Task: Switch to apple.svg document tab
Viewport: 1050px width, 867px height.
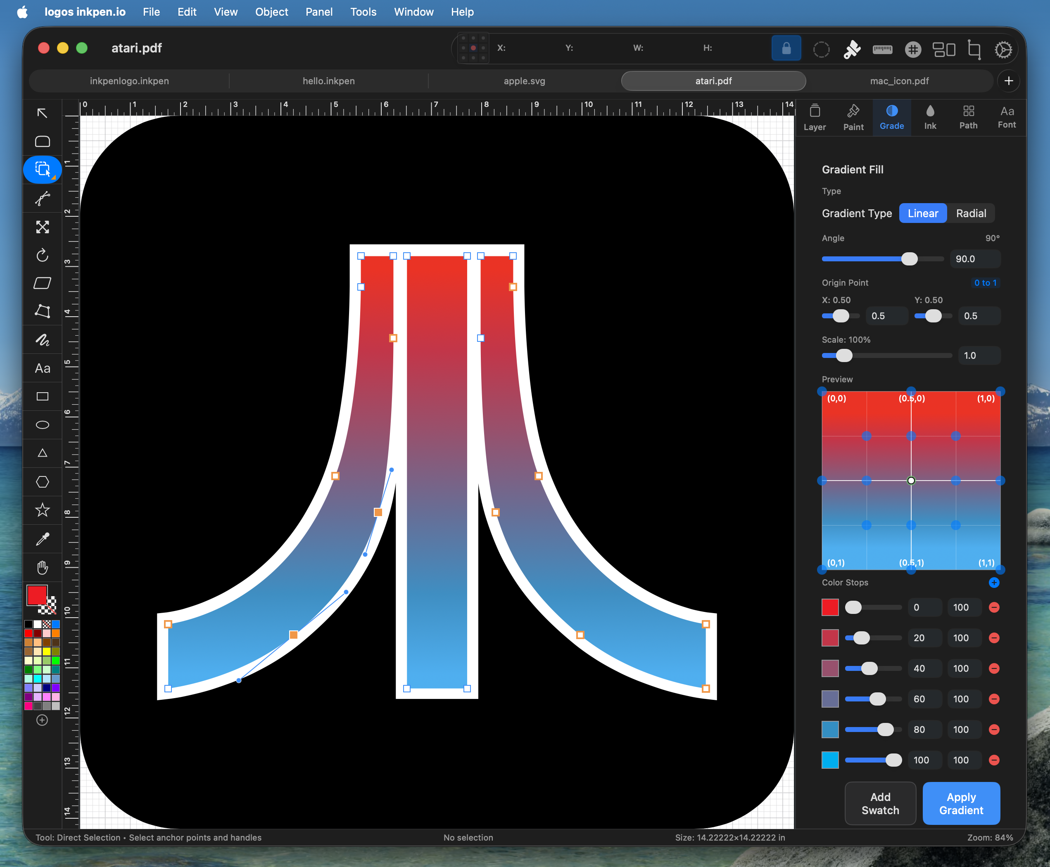Action: tap(524, 81)
